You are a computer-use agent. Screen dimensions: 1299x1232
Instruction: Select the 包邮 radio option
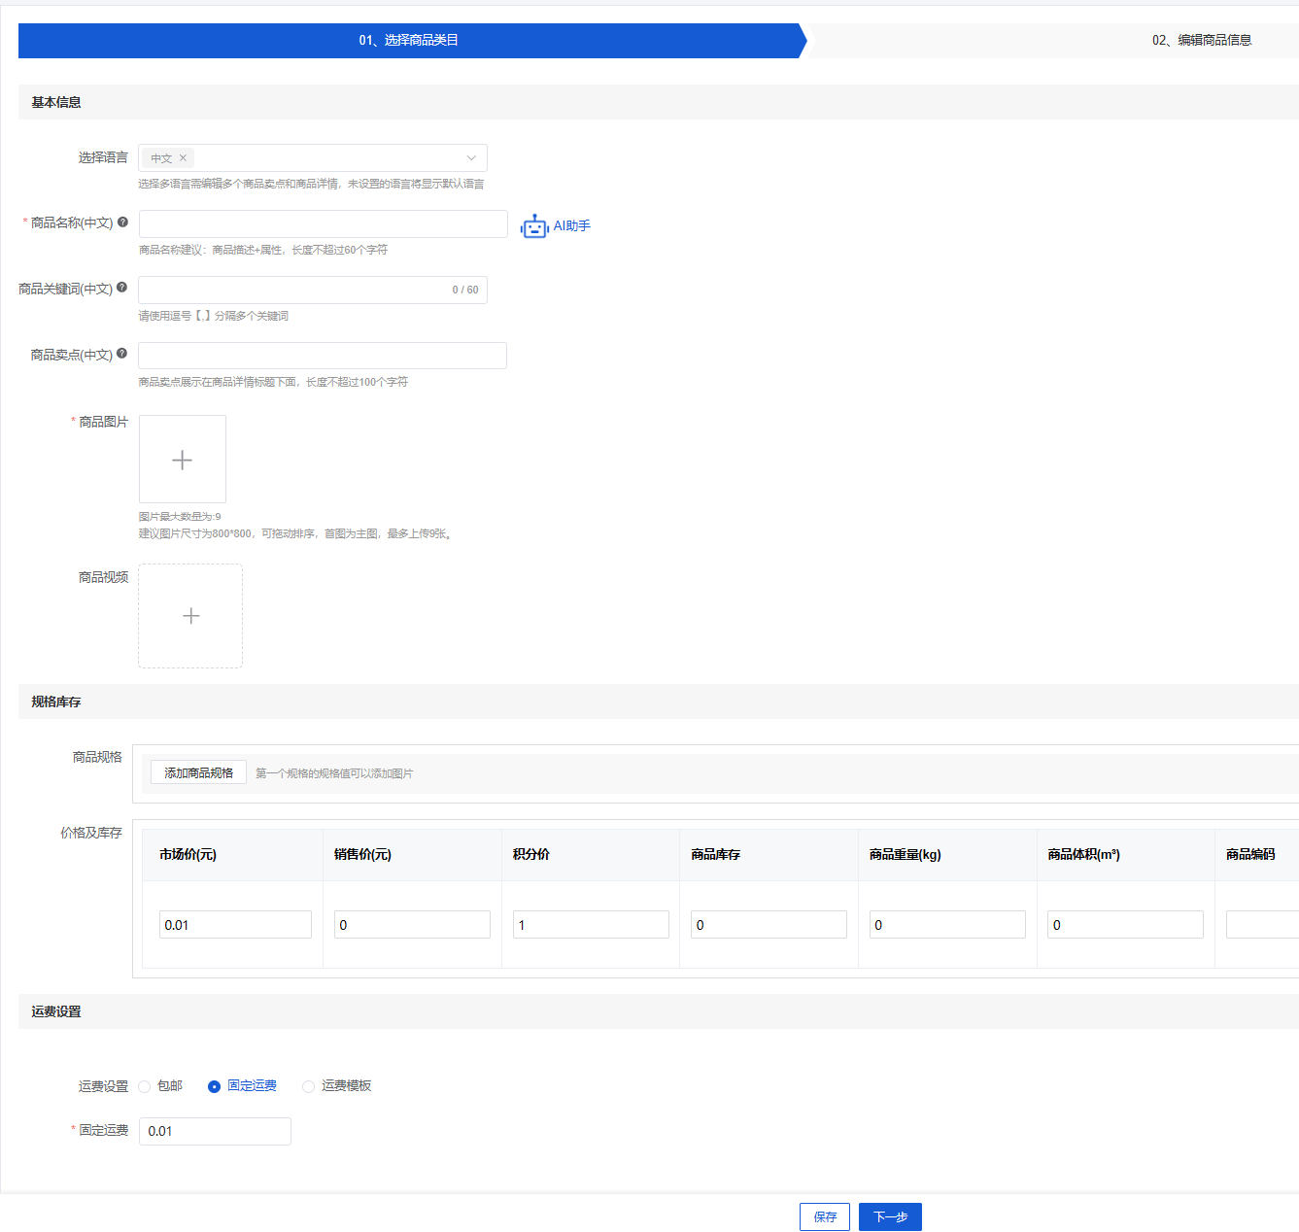tap(144, 1086)
